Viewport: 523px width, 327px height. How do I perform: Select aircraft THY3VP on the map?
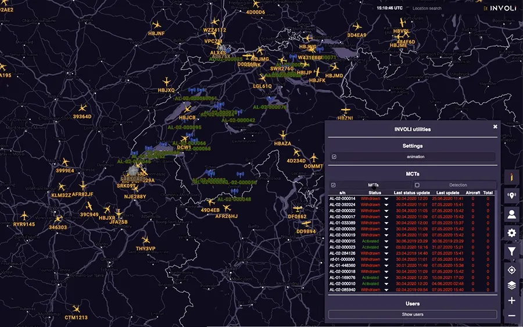[x=145, y=240]
